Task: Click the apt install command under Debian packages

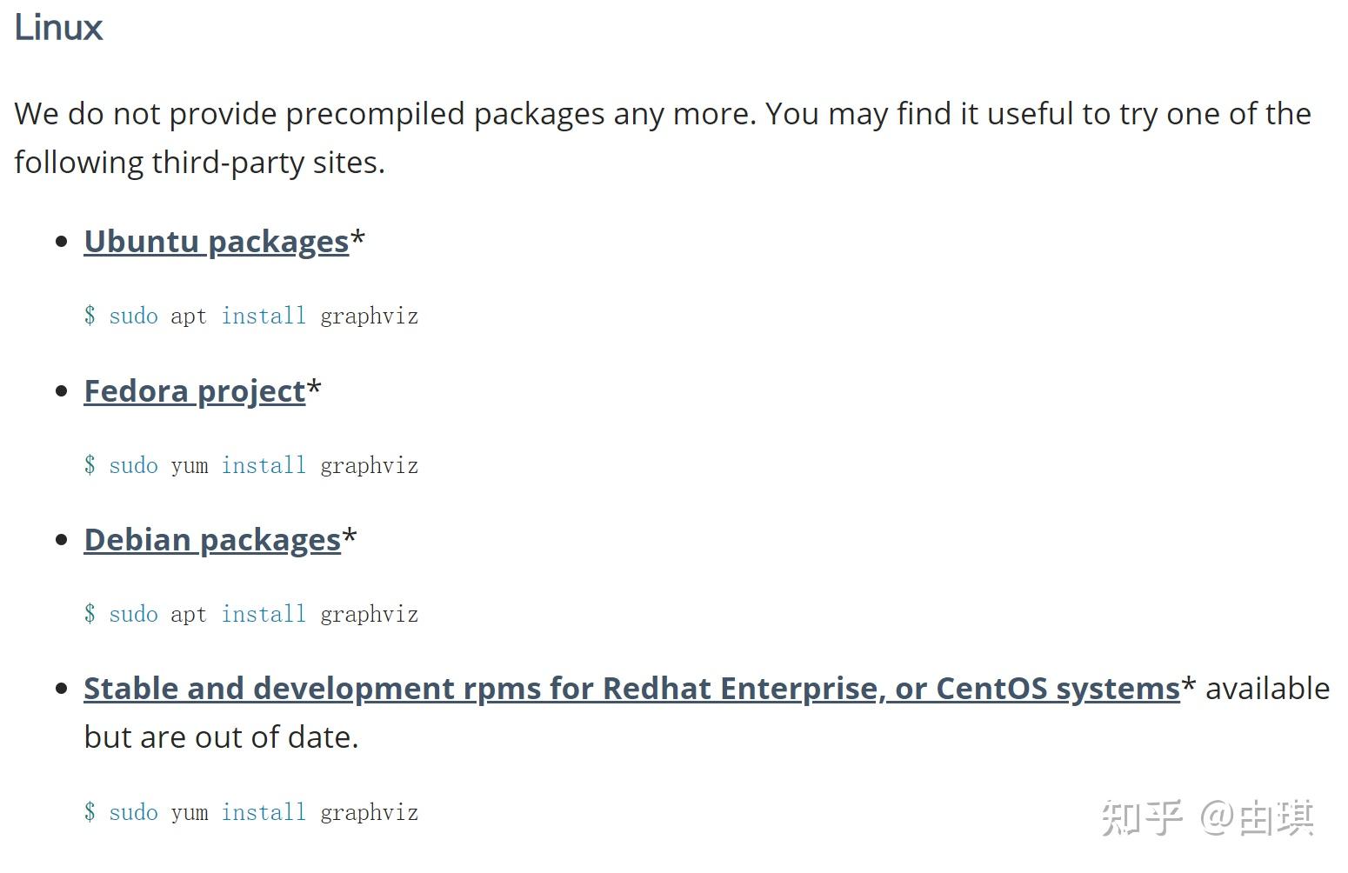Action: 251,615
